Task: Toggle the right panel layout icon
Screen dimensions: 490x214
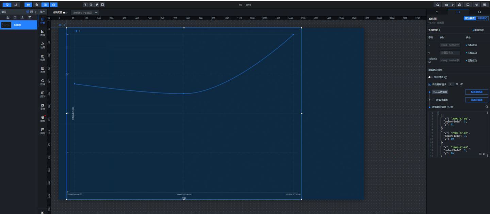Action: [x=45, y=5]
